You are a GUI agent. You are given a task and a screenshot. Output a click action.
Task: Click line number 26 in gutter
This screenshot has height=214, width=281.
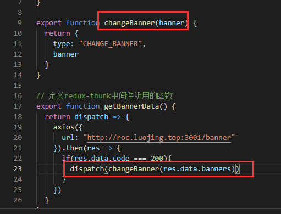[18, 200]
